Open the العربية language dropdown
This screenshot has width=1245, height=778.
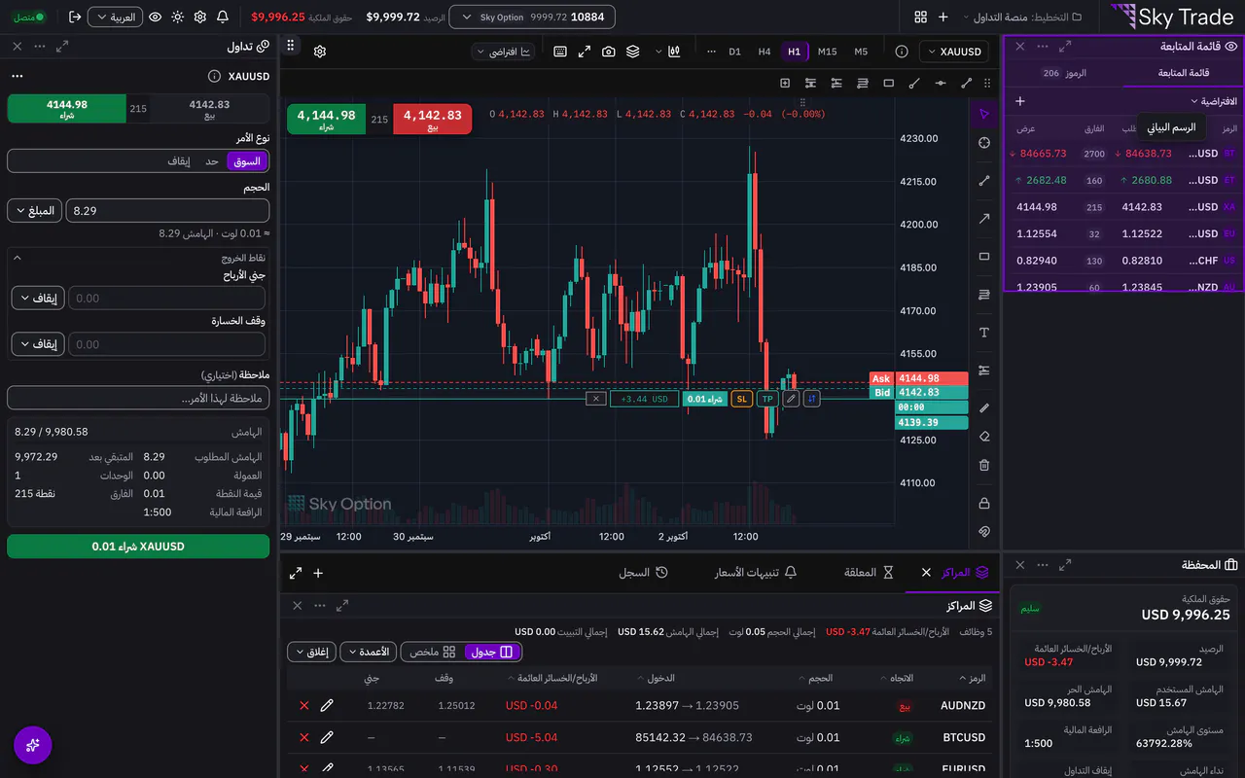[115, 17]
